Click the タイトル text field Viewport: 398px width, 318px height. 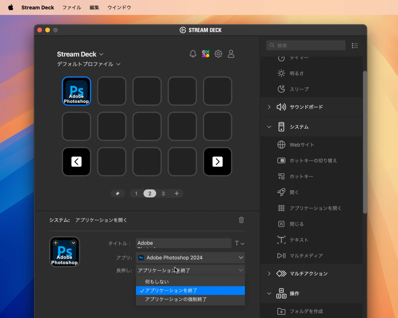tap(183, 243)
